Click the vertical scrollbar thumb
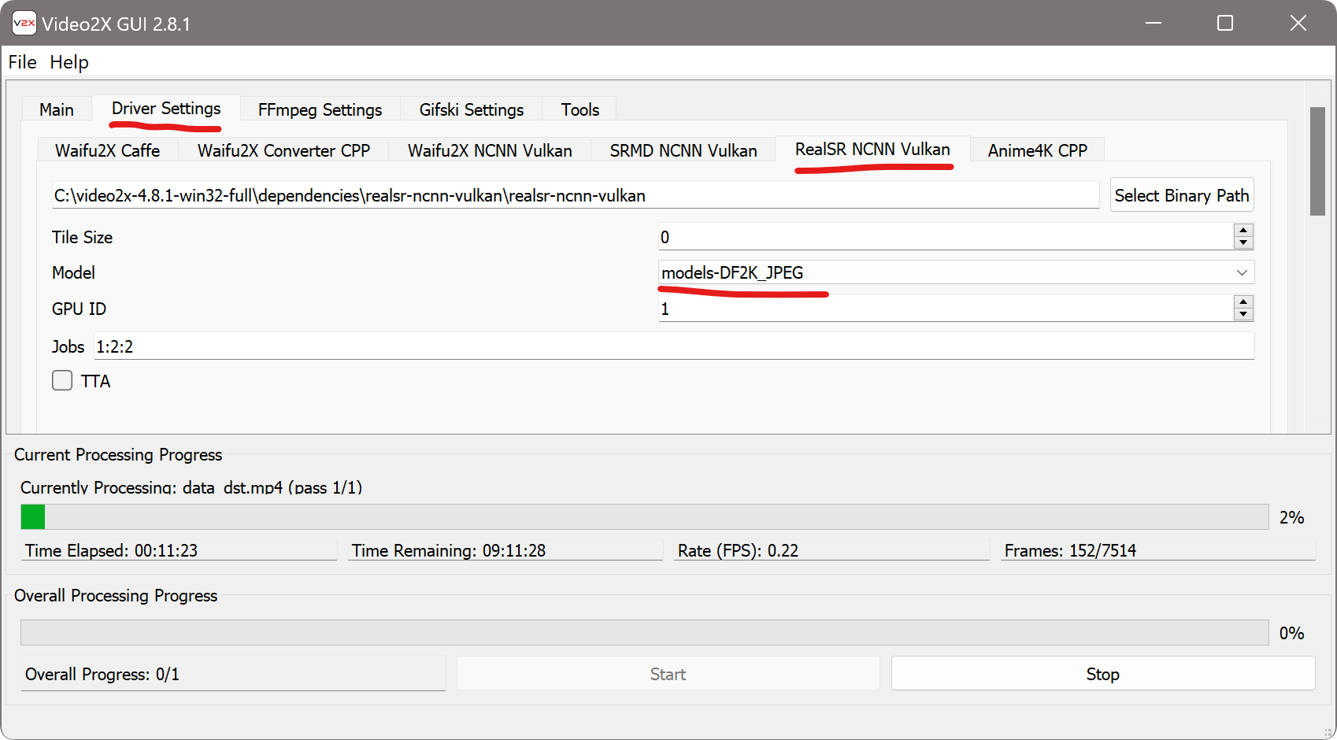The image size is (1337, 740). tap(1317, 161)
